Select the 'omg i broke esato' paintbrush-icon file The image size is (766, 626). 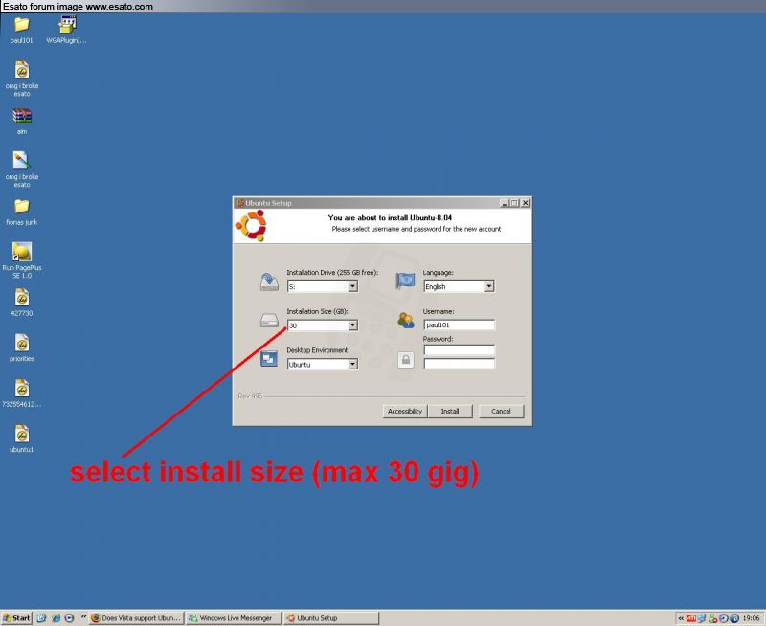[x=22, y=169]
